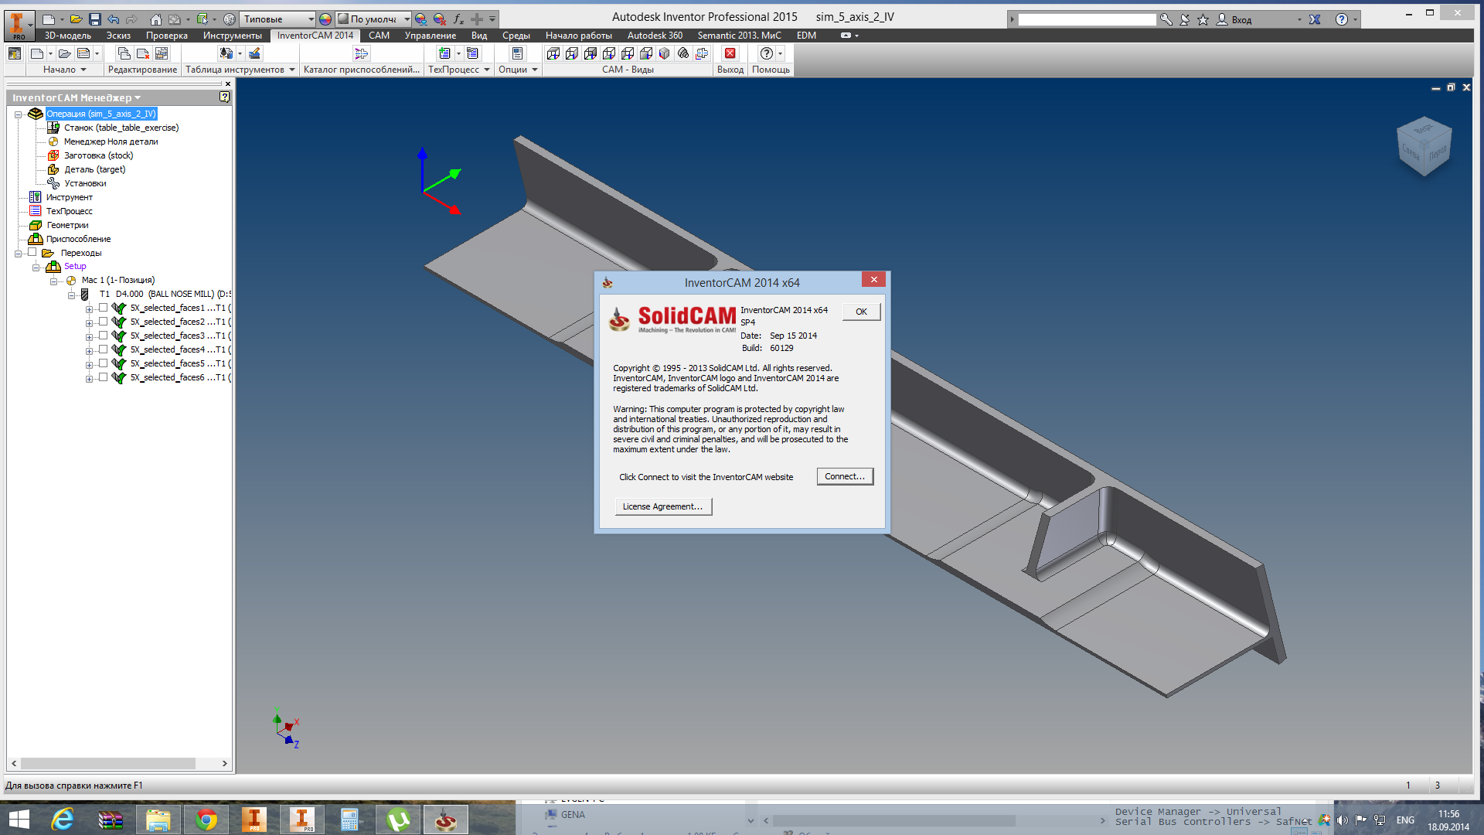Tick the checkbox for 5X_selected_faces5
The width and height of the screenshot is (1484, 835).
(x=103, y=363)
